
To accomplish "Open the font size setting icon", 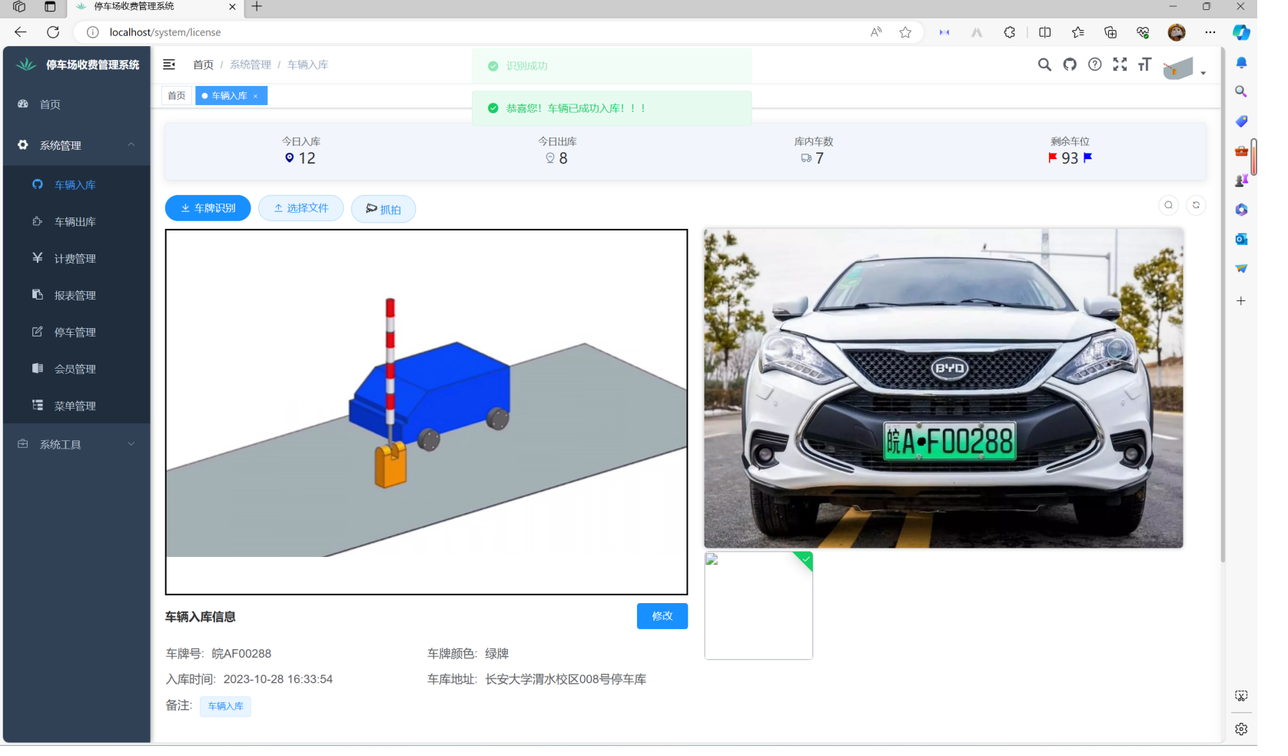I will 1145,65.
